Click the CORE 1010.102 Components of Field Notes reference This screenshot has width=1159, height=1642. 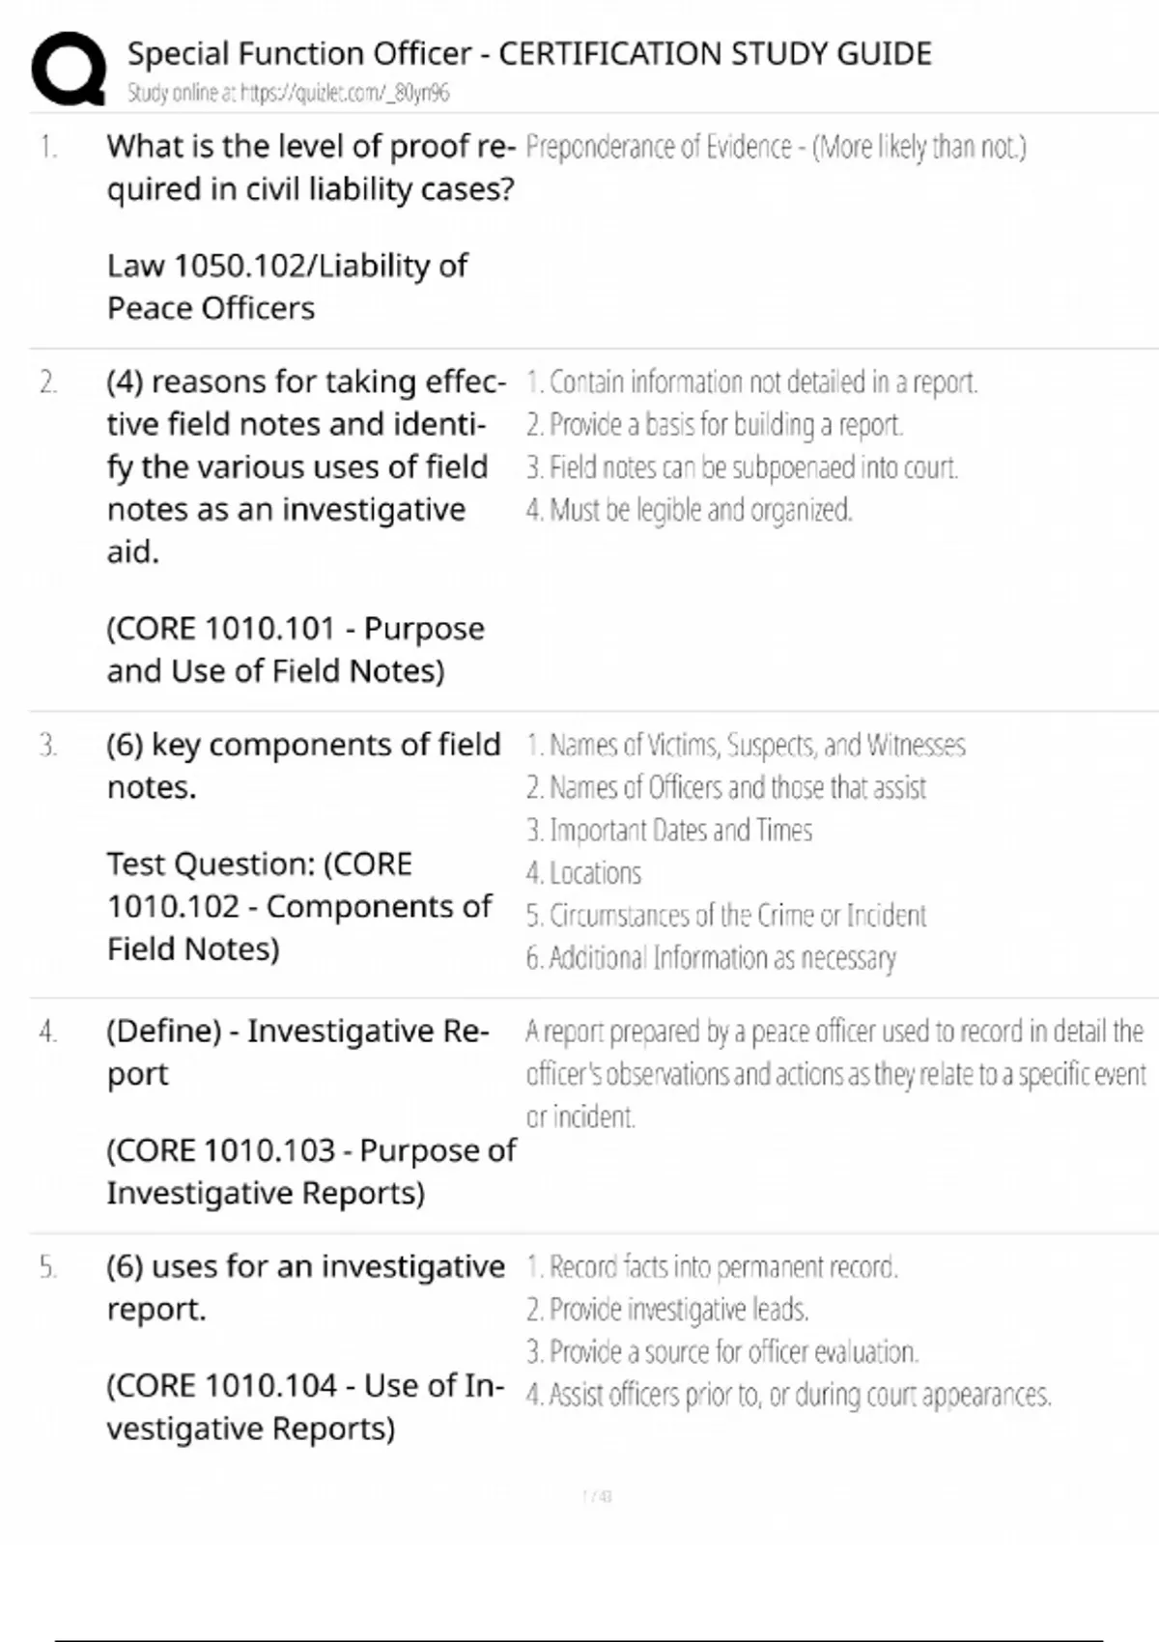point(298,906)
